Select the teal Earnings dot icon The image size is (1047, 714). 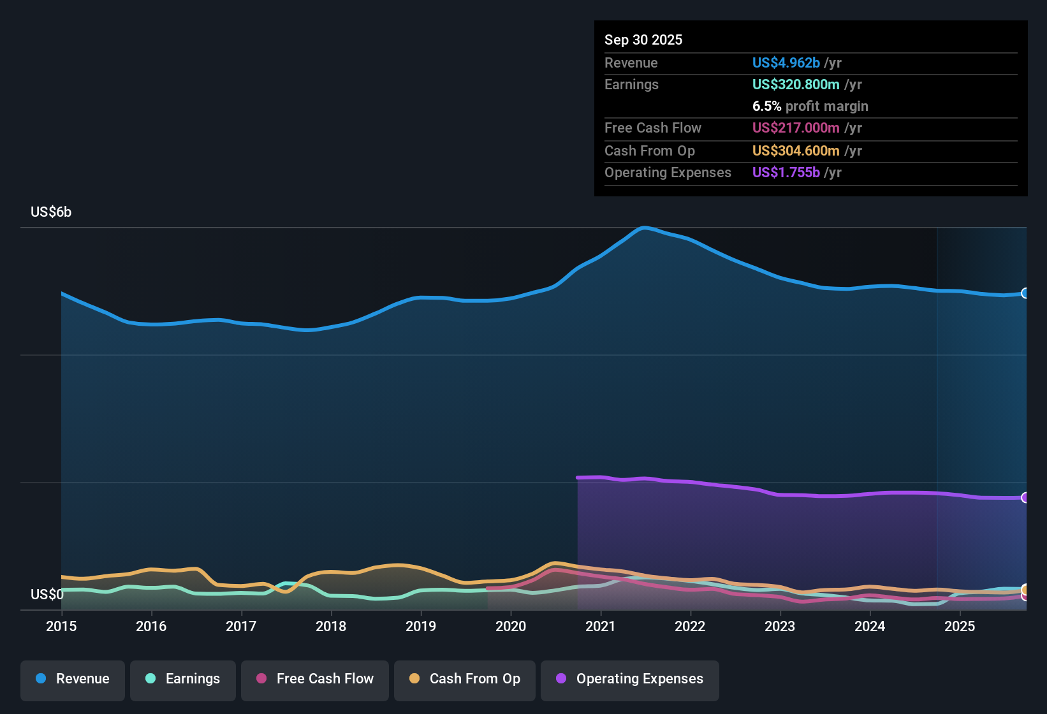[x=150, y=680]
